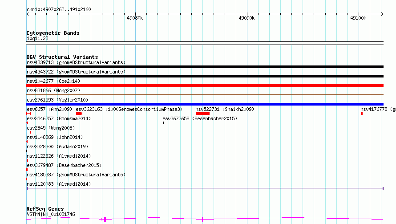Click the red bar for nsv1042677

click(x=205, y=86)
